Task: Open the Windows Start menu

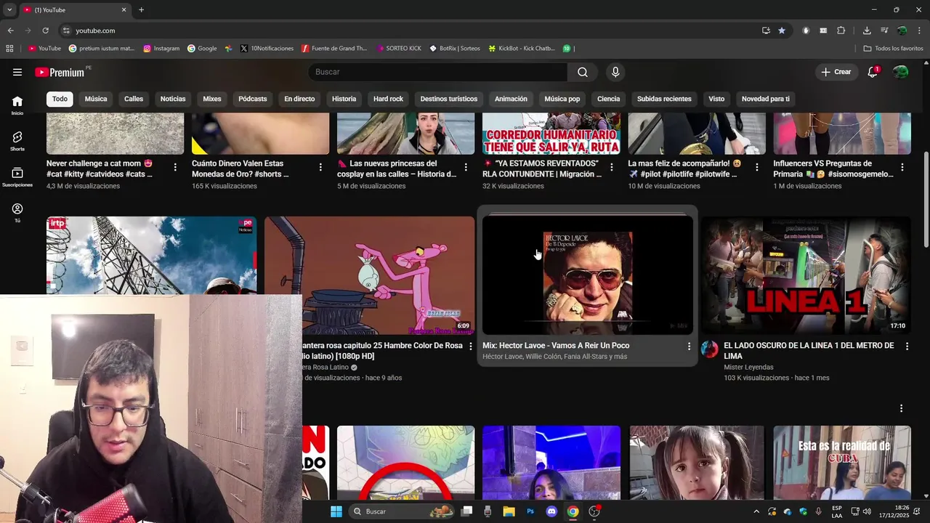Action: tap(336, 511)
